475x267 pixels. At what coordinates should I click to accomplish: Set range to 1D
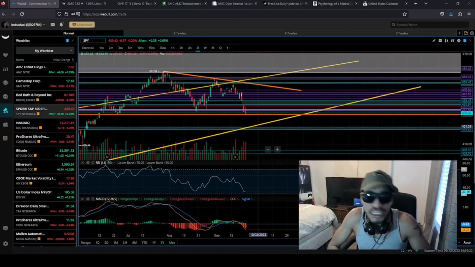(97, 243)
